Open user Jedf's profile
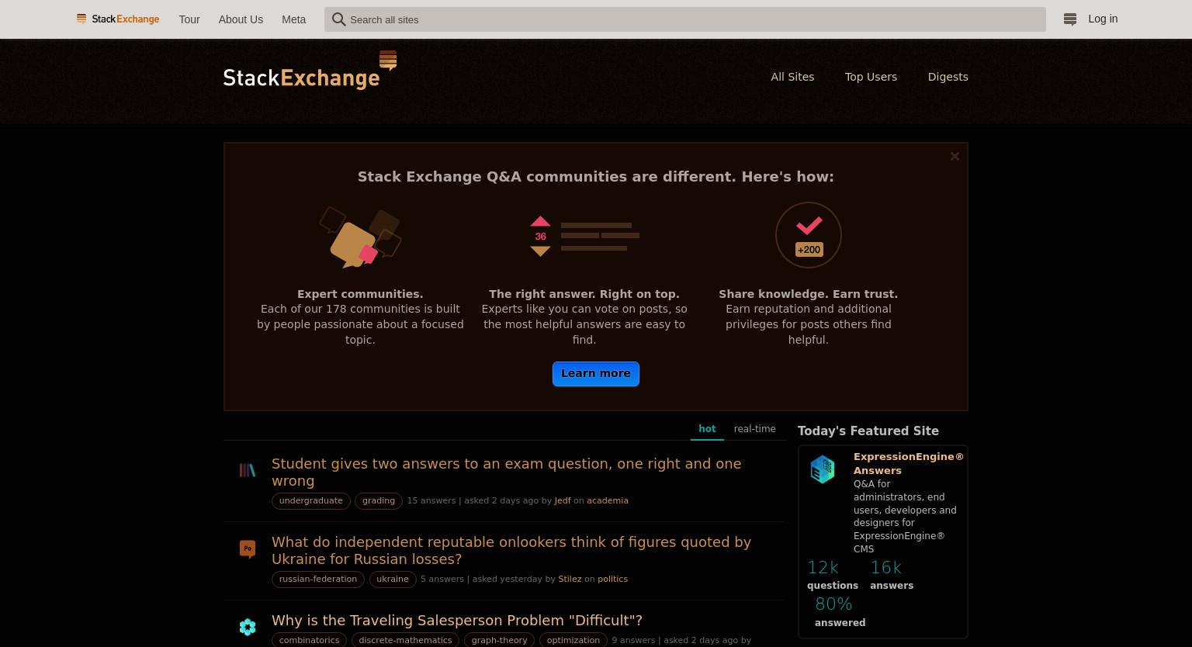 point(563,501)
